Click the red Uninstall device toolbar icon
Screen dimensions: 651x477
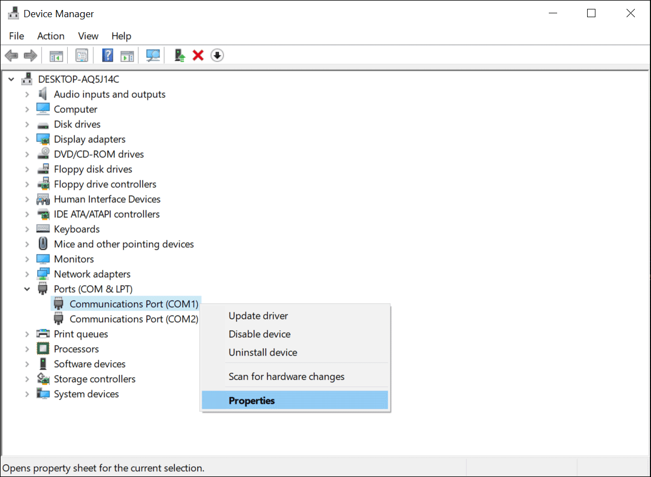tap(198, 55)
